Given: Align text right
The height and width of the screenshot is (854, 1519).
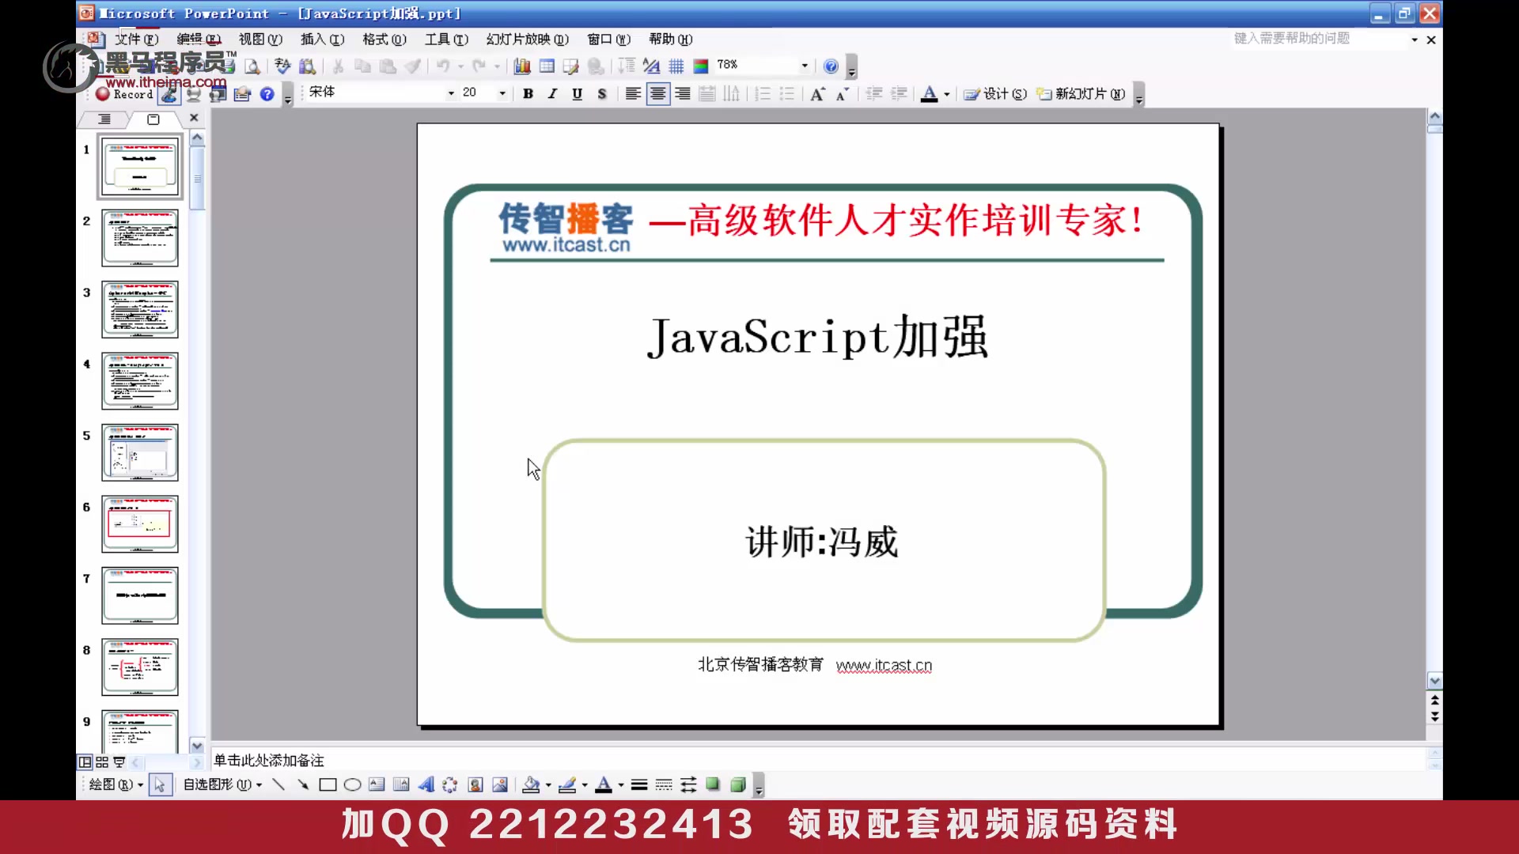Looking at the screenshot, I should coord(683,94).
